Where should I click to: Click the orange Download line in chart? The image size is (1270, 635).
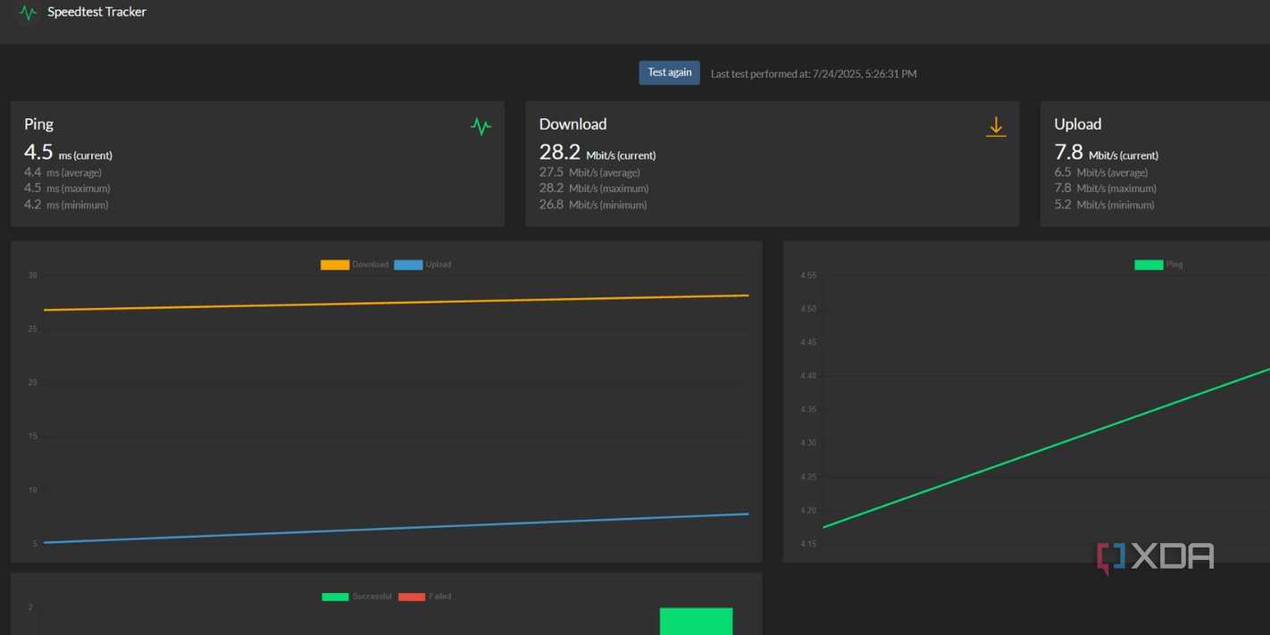pyautogui.click(x=396, y=303)
